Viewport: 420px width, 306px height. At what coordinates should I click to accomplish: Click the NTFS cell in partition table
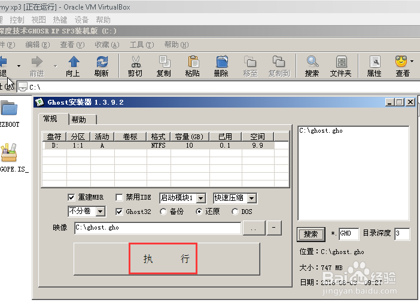pos(159,145)
